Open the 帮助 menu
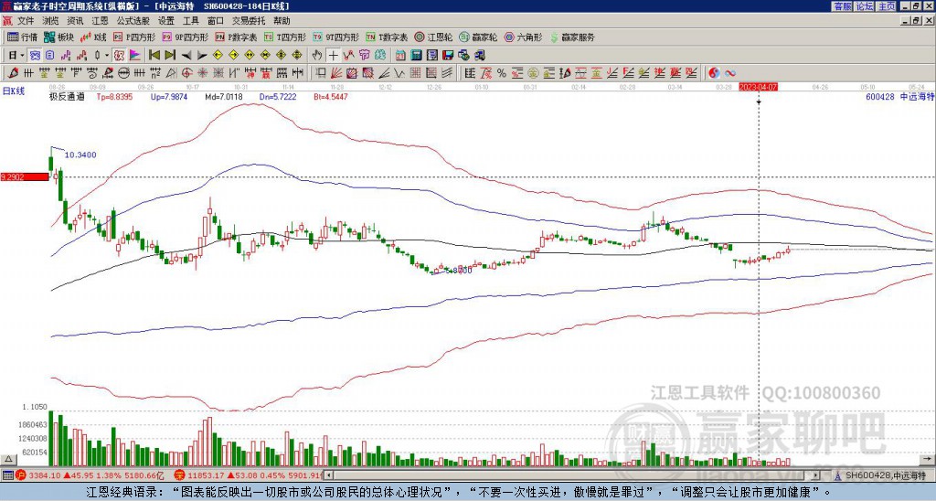The width and height of the screenshot is (936, 501). tap(282, 21)
